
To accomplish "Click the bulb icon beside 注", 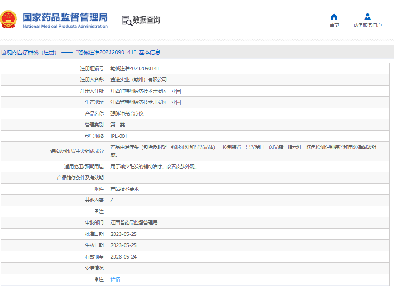I will point(96,279).
